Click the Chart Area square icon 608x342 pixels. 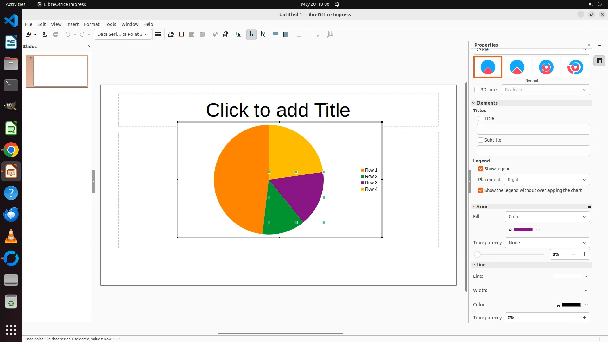(181, 34)
